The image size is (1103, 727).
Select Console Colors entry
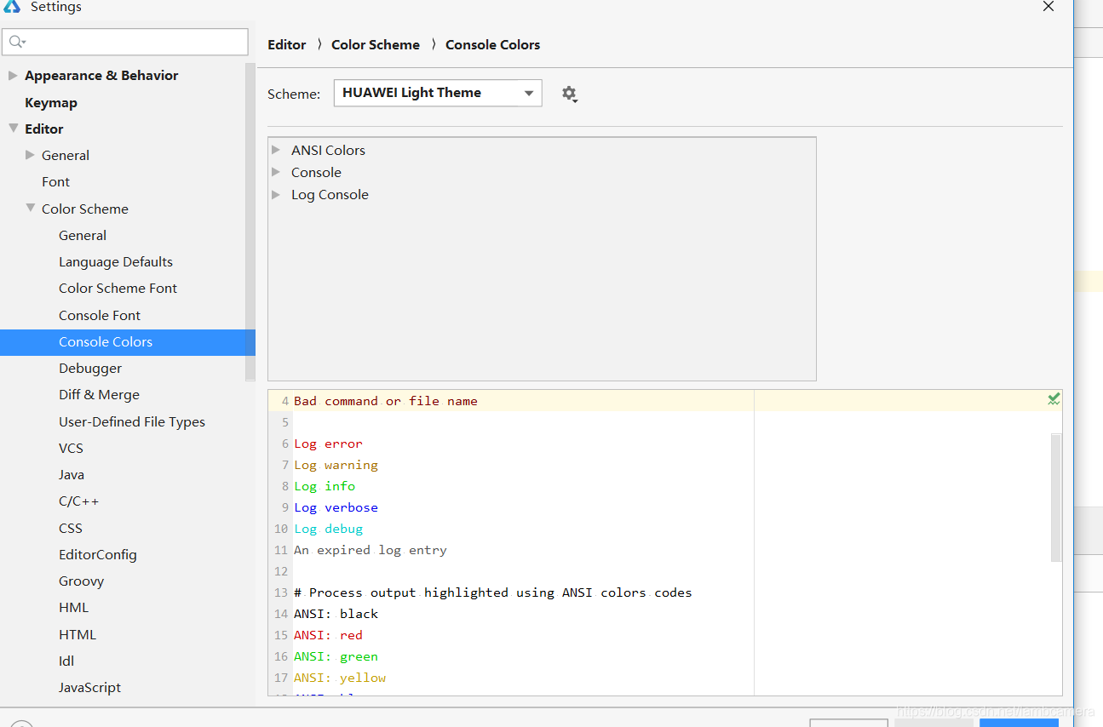128,342
